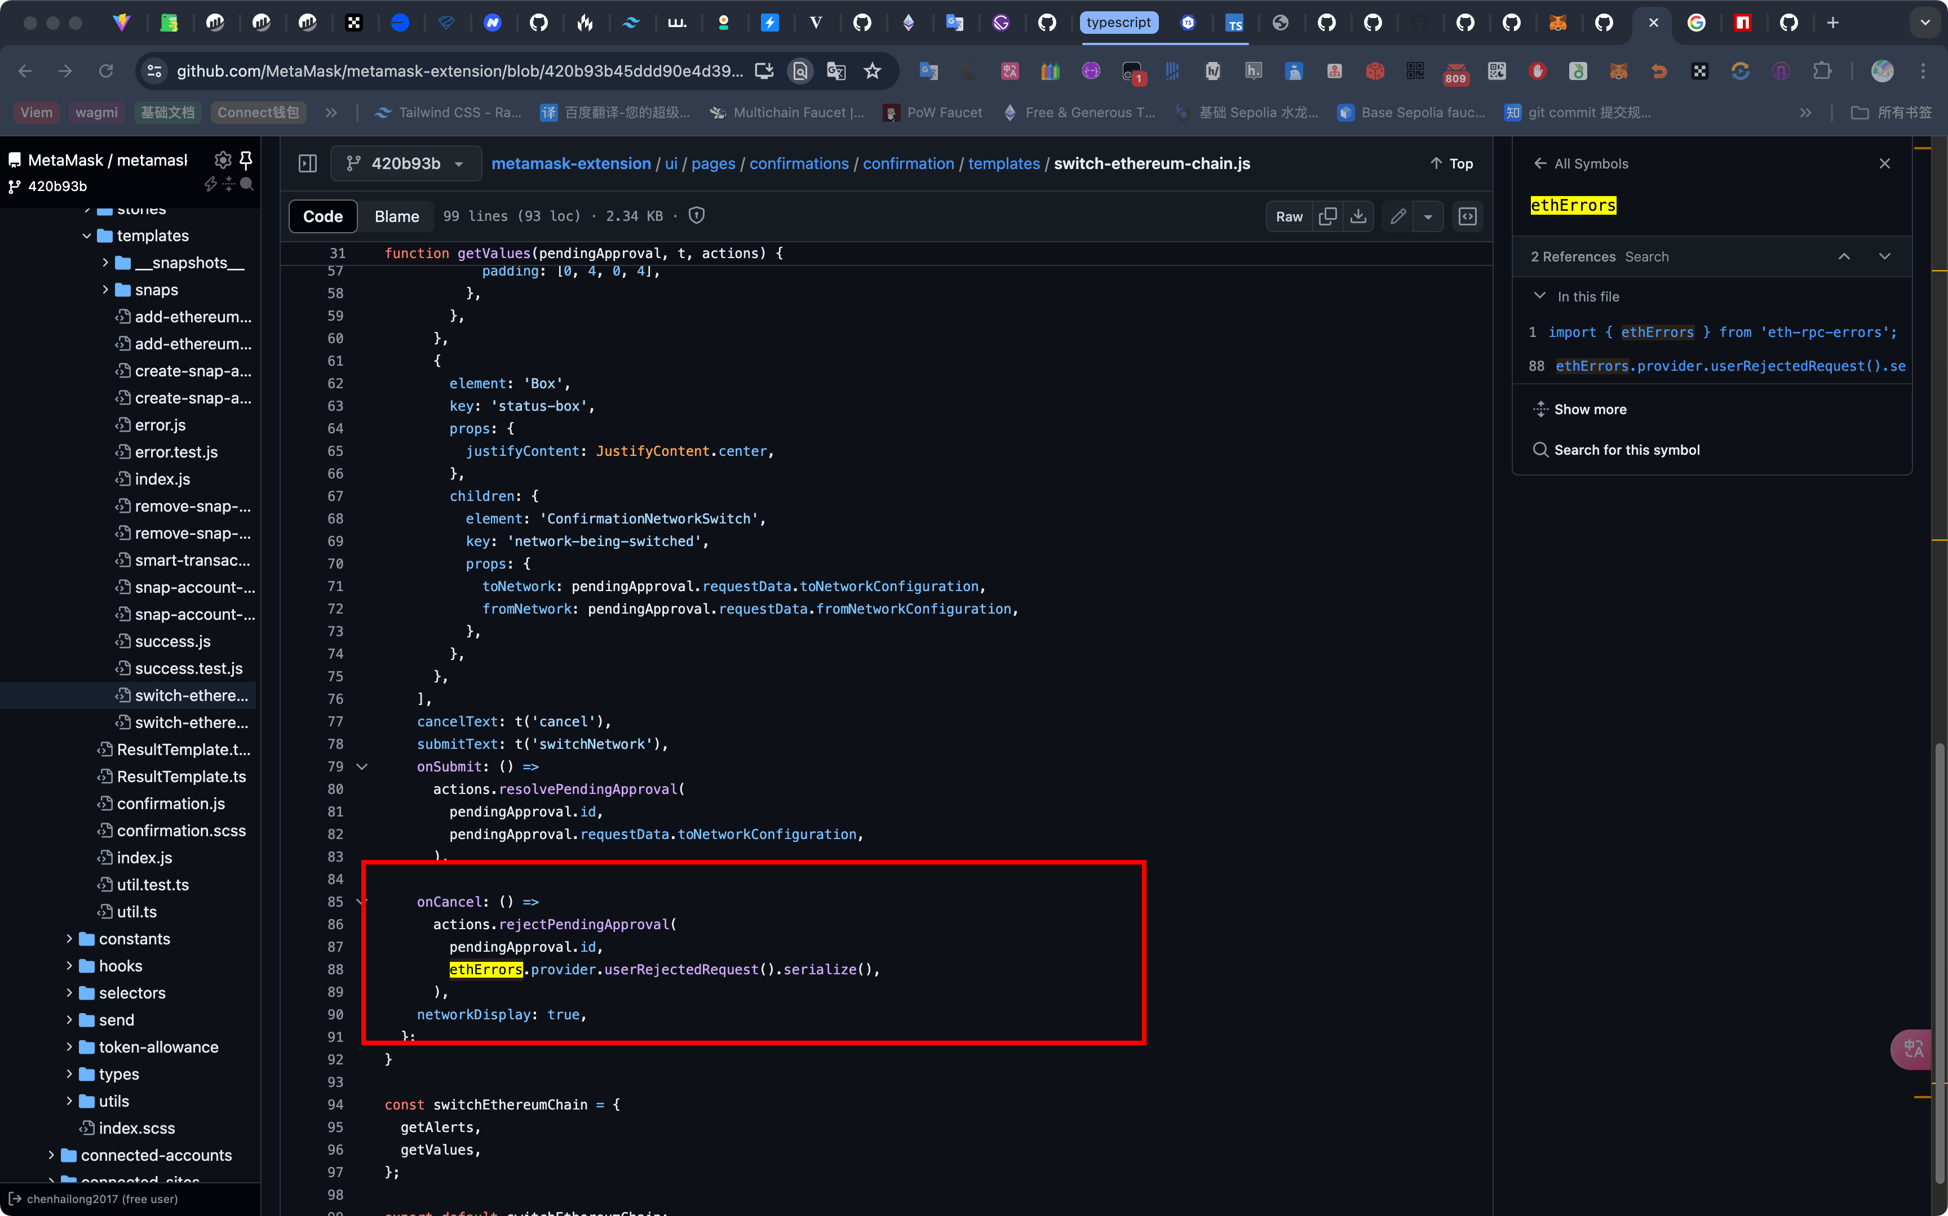This screenshot has height=1216, width=1948.
Task: Click the Raw button
Action: 1289,216
